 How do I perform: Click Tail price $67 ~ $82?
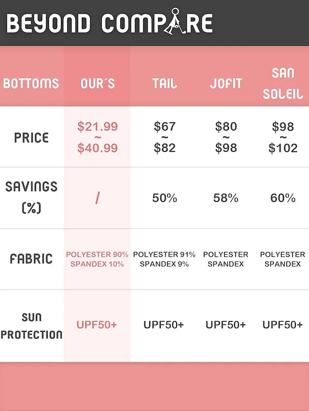[x=165, y=137]
